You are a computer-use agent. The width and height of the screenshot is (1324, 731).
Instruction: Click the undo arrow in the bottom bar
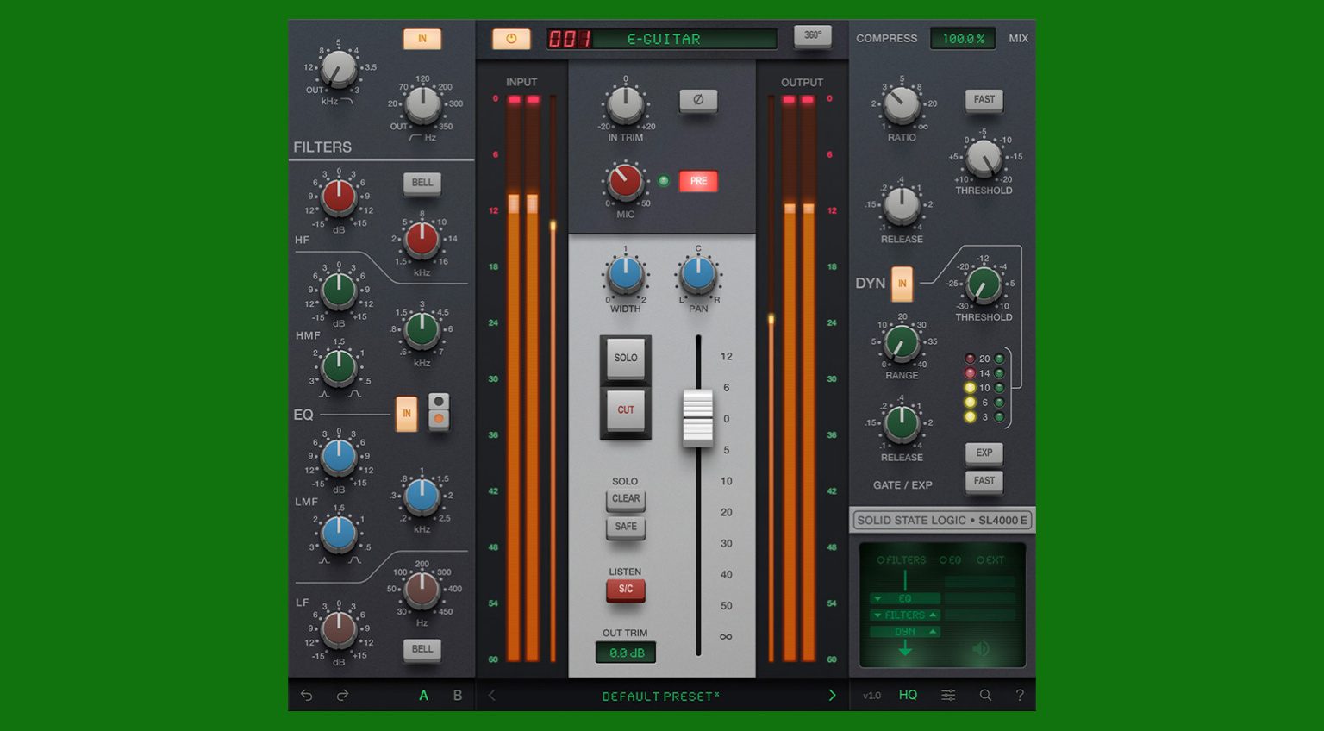point(306,695)
